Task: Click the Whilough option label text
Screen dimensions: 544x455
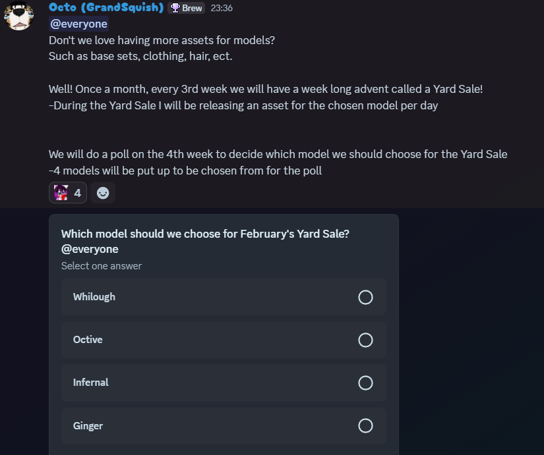Action: 94,297
